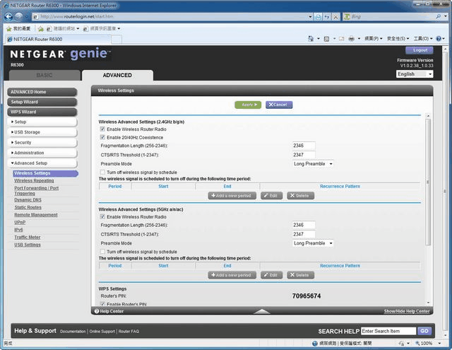This screenshot has width=452, height=350.
Task: Click the zoom magnifier in status bar
Action: pyautogui.click(x=417, y=343)
